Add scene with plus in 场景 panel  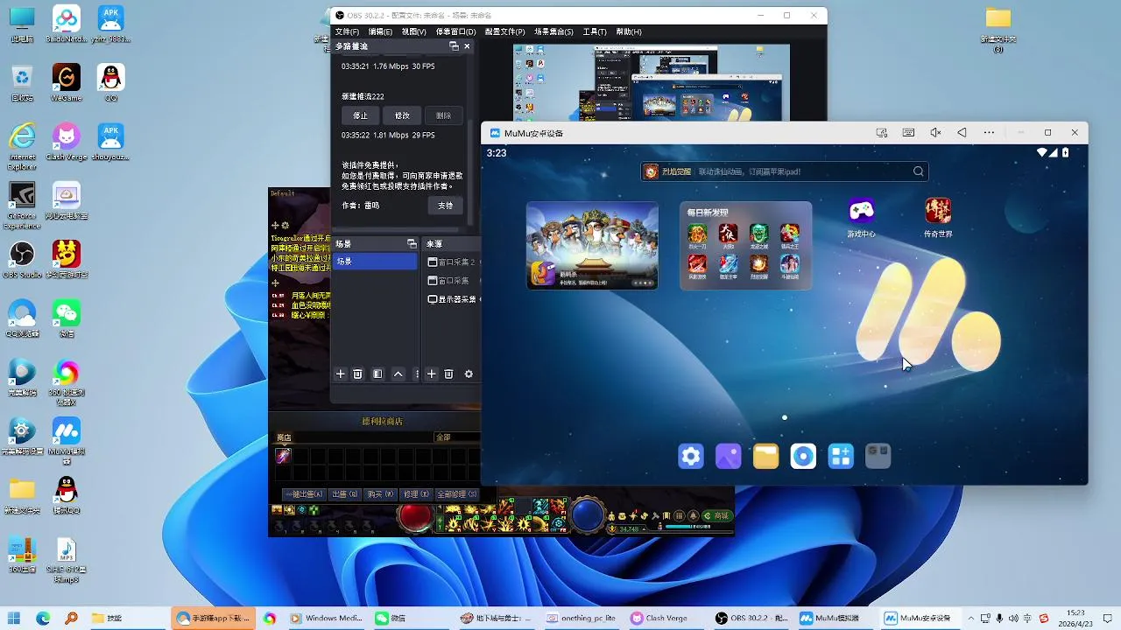pyautogui.click(x=341, y=374)
